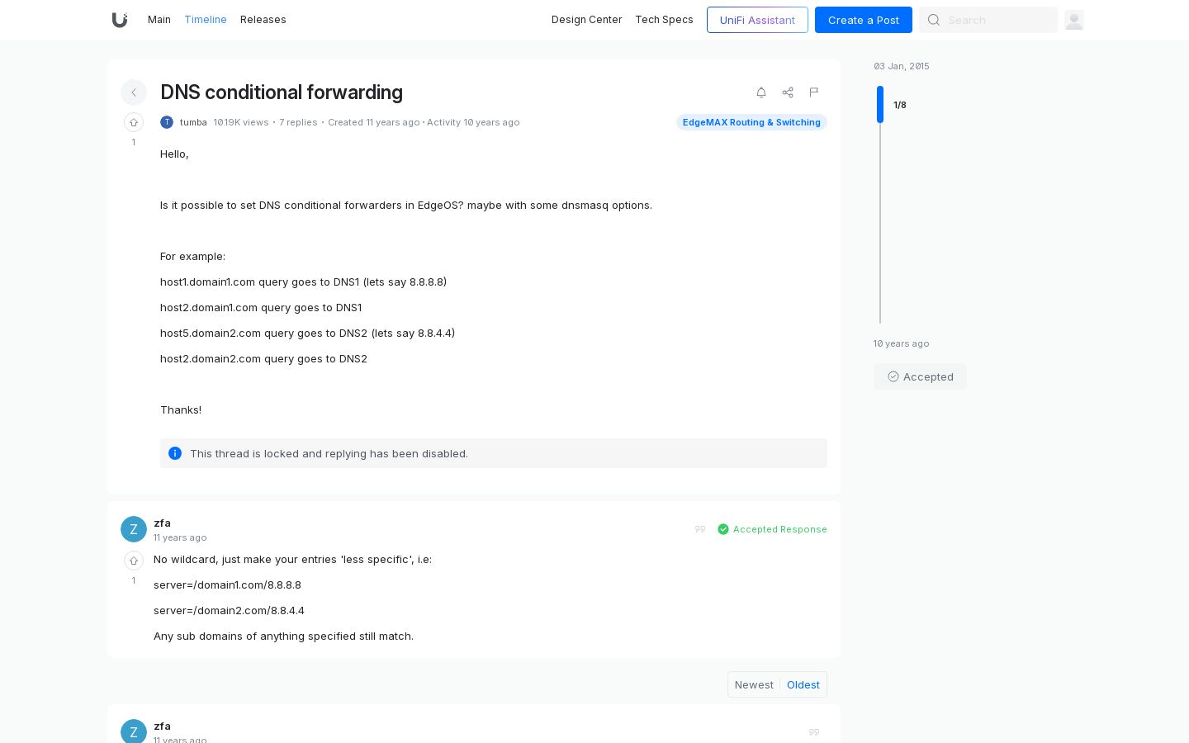Screen dimensions: 1189x743
Task: Upvote the original DNS conditional forwarding post
Action: [x=134, y=122]
